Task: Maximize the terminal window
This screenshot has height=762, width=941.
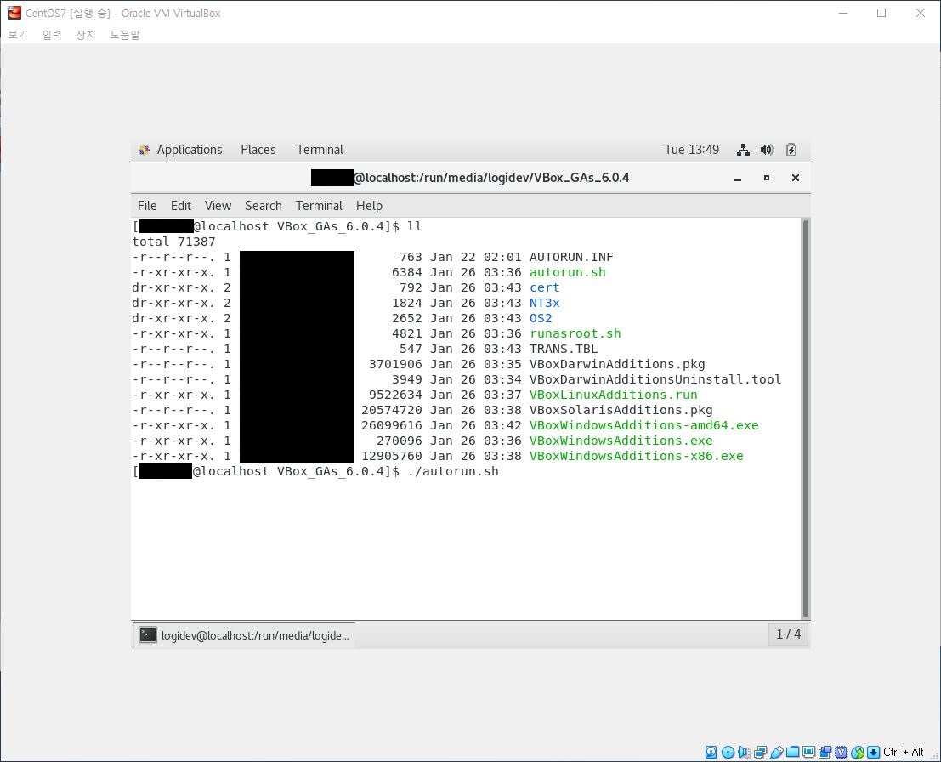Action: (767, 178)
